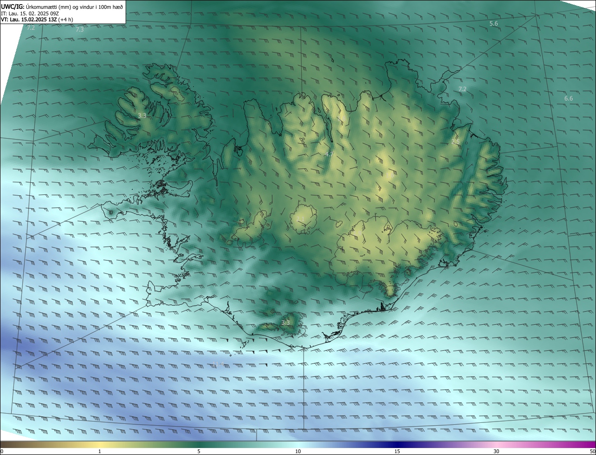Viewport: 596px width, 455px height.
Task: Click the 4.7 value over north-central Iceland
Action: (330, 154)
